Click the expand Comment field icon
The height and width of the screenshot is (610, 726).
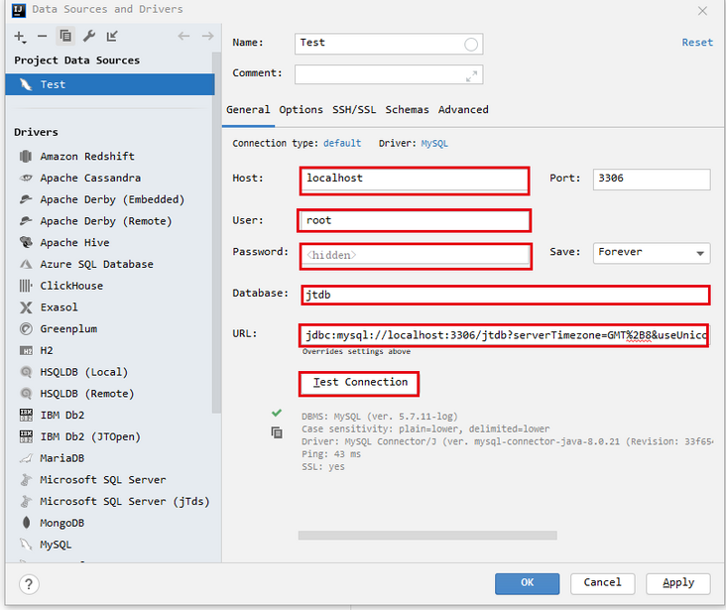pos(471,75)
